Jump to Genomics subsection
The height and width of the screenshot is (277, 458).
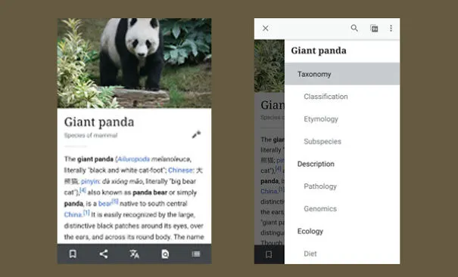[x=320, y=208]
